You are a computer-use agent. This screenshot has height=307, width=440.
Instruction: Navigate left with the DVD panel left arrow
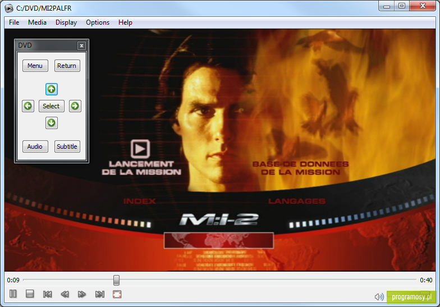pos(28,106)
